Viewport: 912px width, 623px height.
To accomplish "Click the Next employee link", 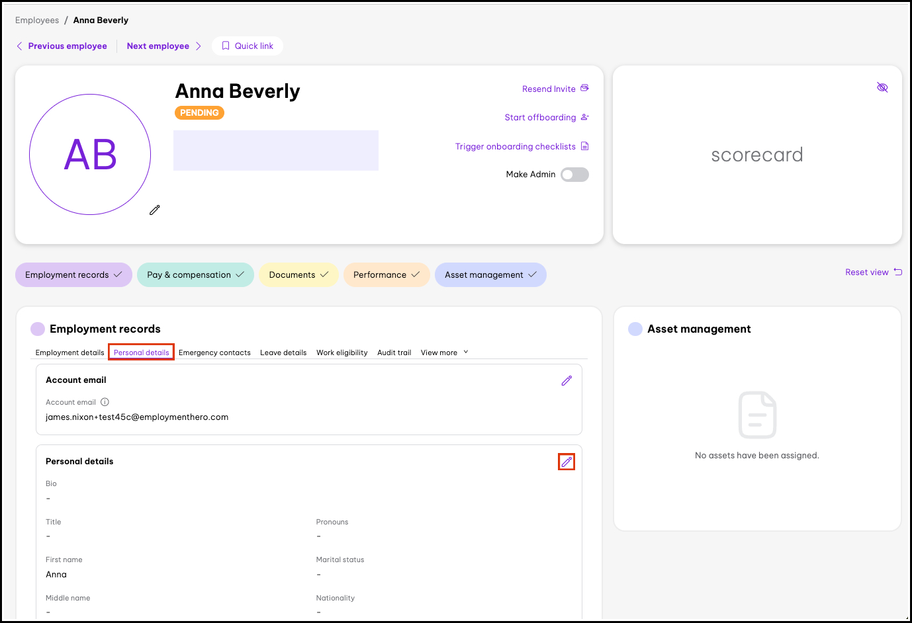I will [158, 46].
